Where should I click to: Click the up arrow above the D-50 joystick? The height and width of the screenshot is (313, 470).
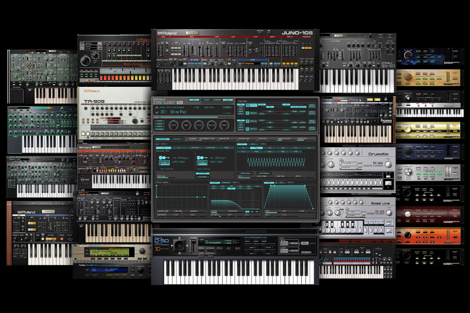click(x=179, y=239)
